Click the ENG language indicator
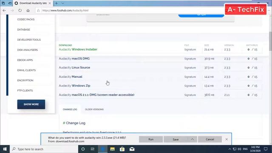 coord(245,149)
